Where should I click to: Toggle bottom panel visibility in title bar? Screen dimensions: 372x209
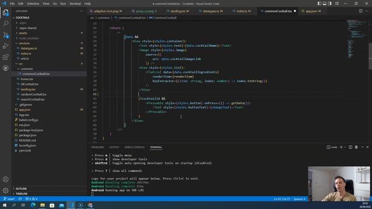pos(324,3)
